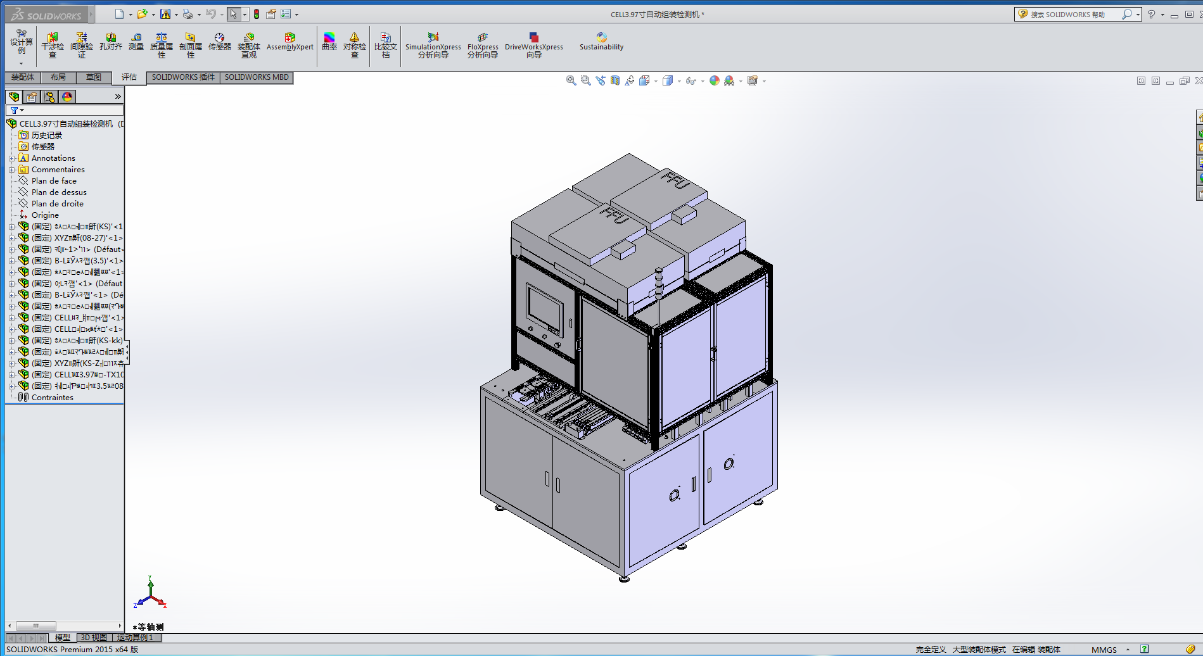Show 曲率 curvature display
The width and height of the screenshot is (1203, 656).
329,42
